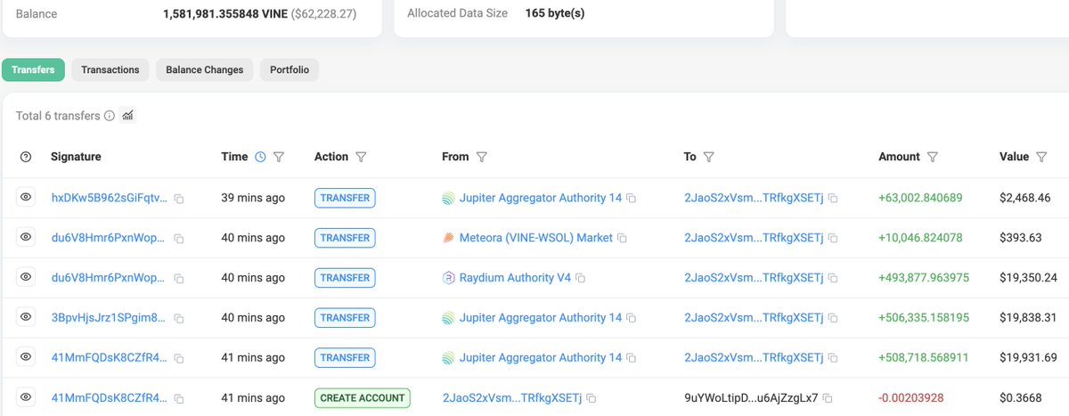Open the Action column filter

click(361, 157)
